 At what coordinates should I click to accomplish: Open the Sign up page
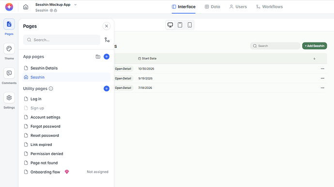point(66,108)
